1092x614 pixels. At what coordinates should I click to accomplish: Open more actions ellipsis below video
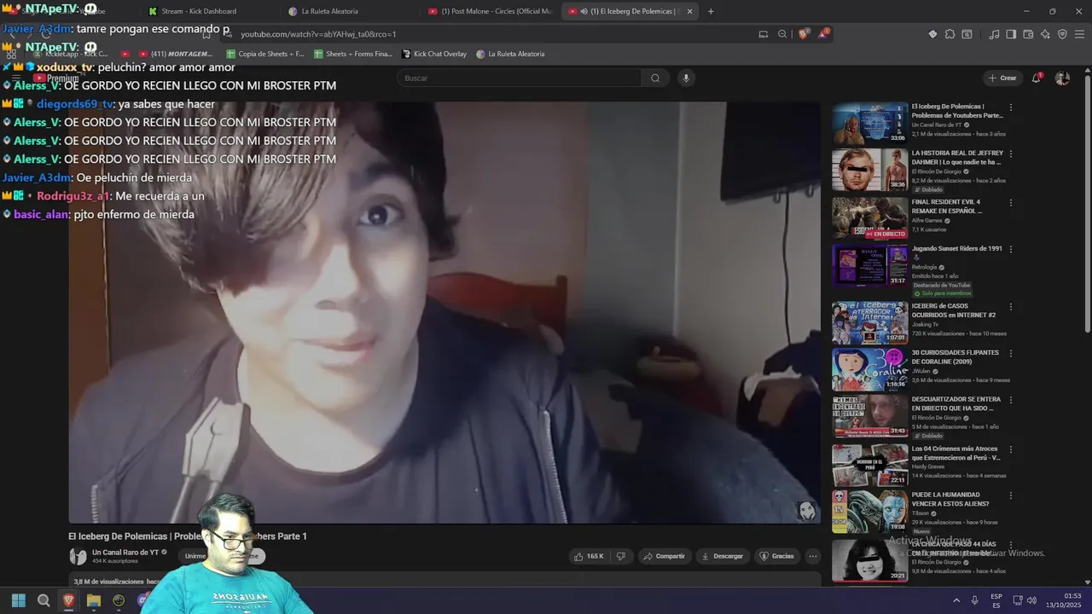point(813,556)
